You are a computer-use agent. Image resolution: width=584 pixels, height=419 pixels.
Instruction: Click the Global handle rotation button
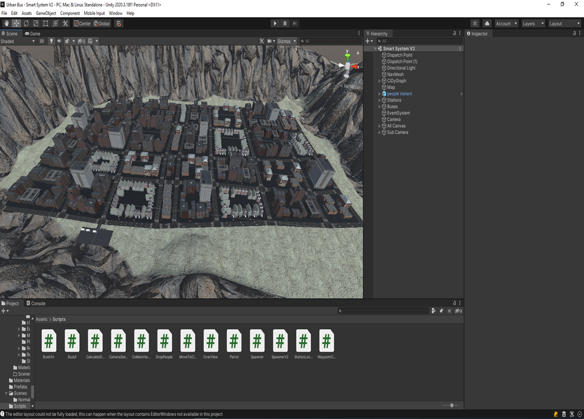[x=102, y=24]
